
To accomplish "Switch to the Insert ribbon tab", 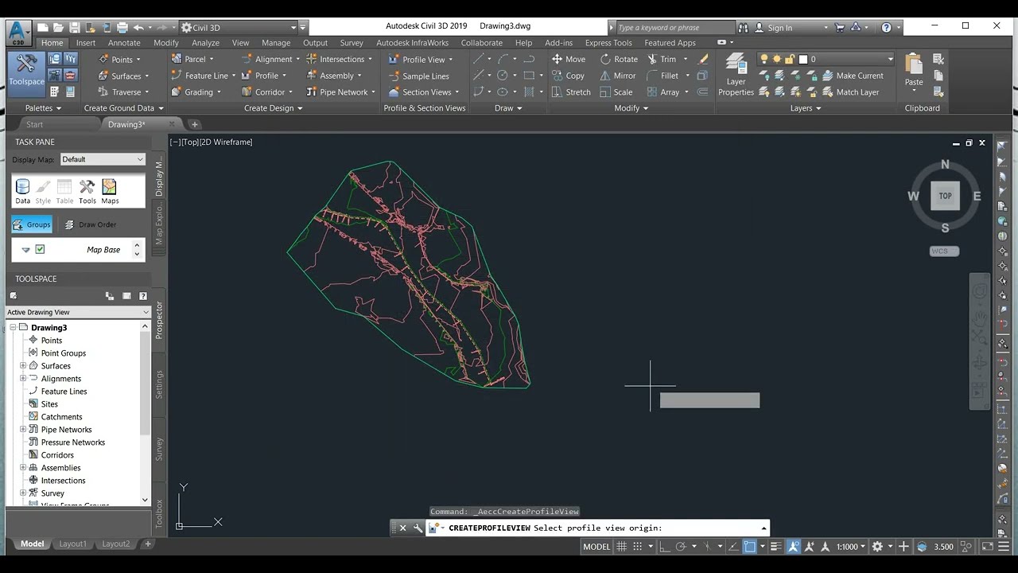I will (x=86, y=43).
